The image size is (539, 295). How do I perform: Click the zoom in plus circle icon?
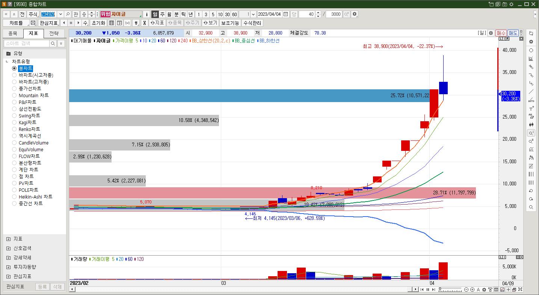pyautogui.click(x=472, y=289)
